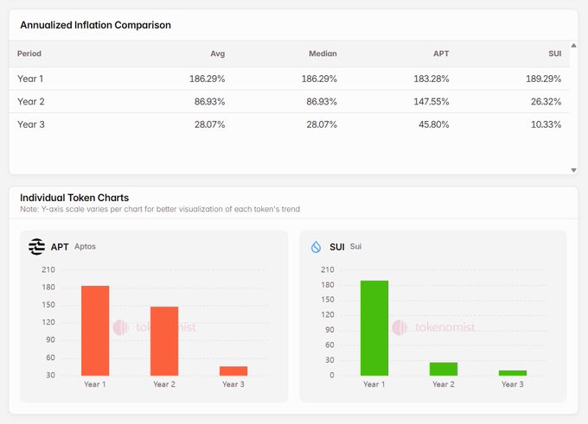588x424 pixels.
Task: Click the 28.07% Median Year 3 value
Action: pos(322,124)
